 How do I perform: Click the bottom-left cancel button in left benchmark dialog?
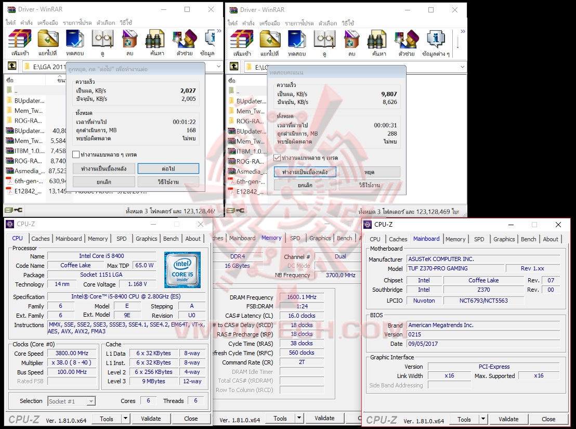104,182
